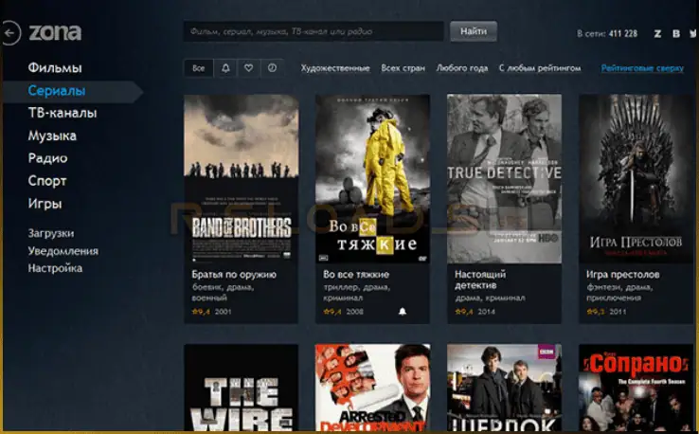Click the 'Рейтинговые сверху' sort link
This screenshot has height=434, width=699.
[x=641, y=68]
